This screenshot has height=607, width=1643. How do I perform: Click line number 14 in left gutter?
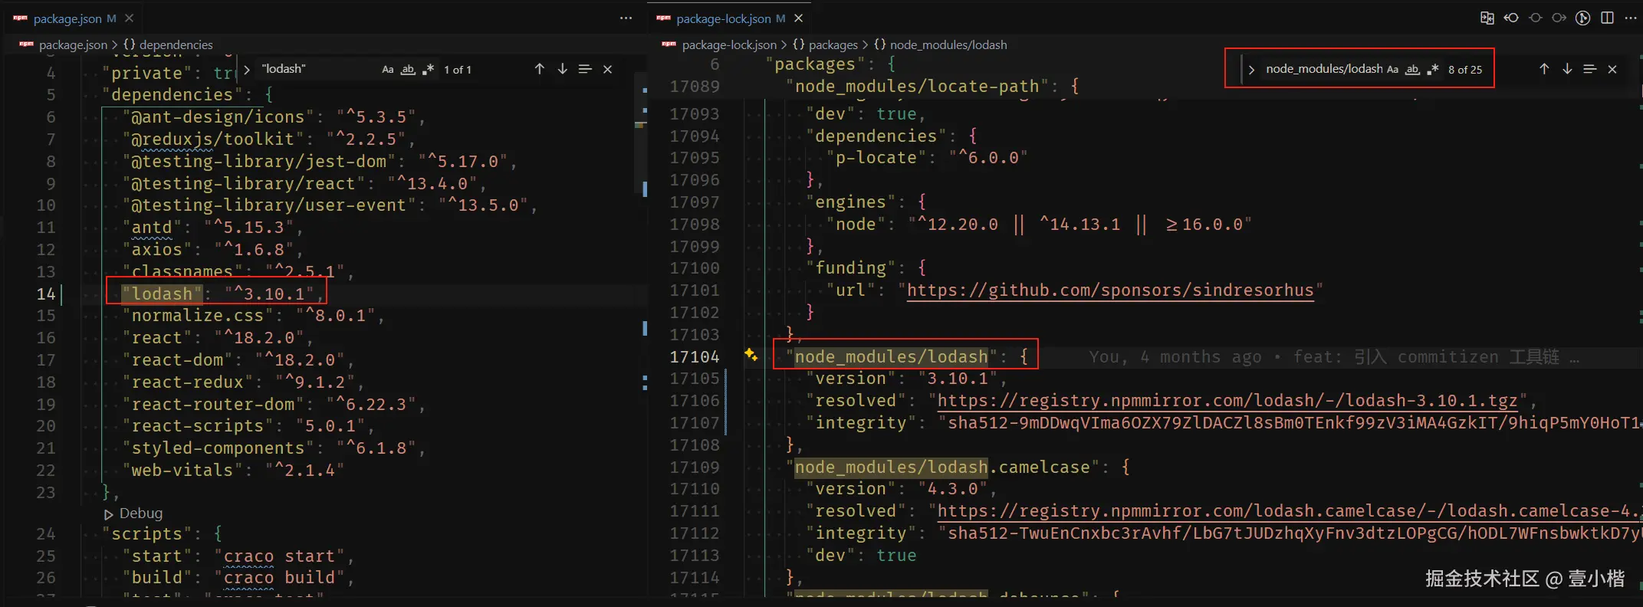46,294
